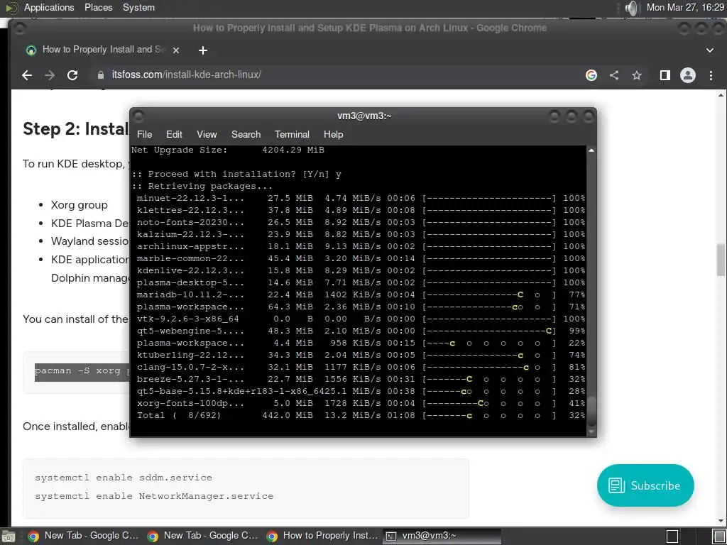
Task: Click the systemctl enable sddm.service line
Action: 124,478
